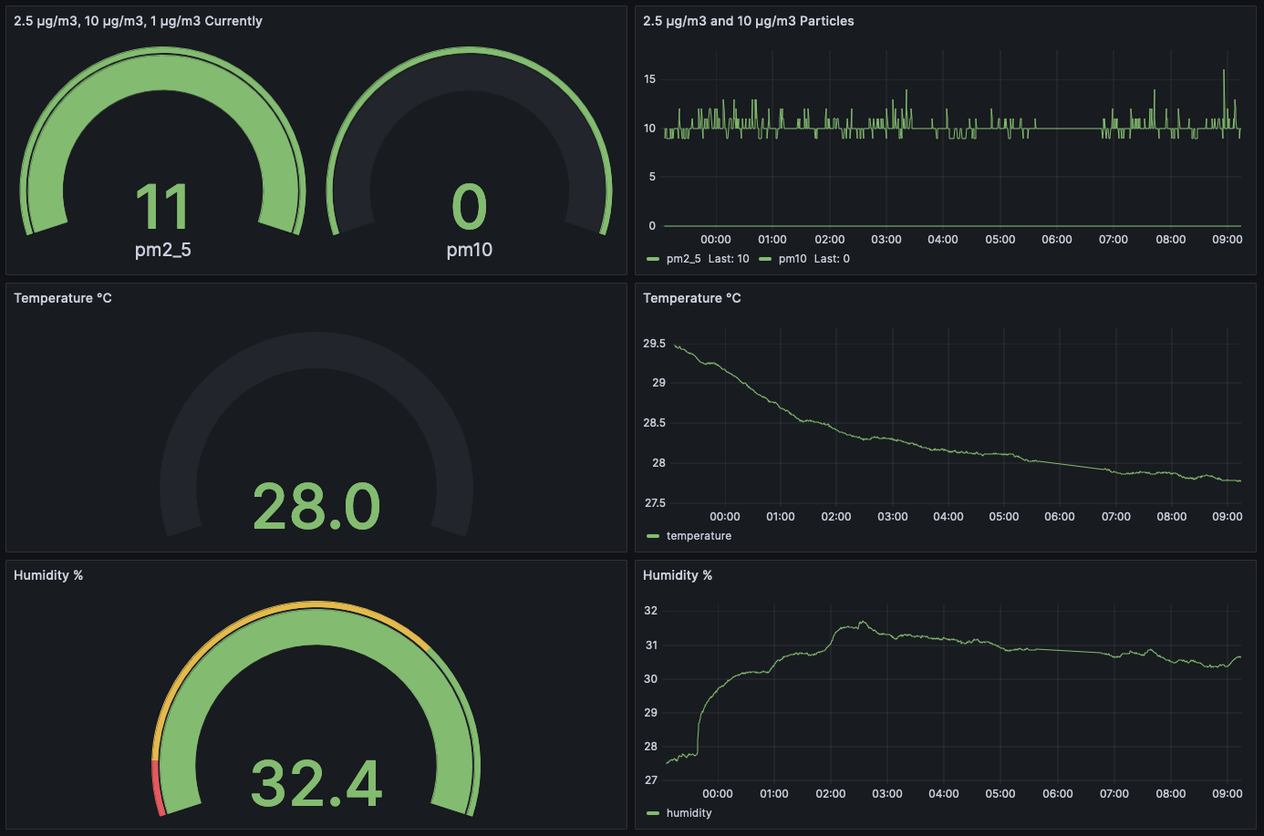This screenshot has height=836, width=1264.
Task: Click the pm10 gauge value 0
Action: (x=470, y=207)
